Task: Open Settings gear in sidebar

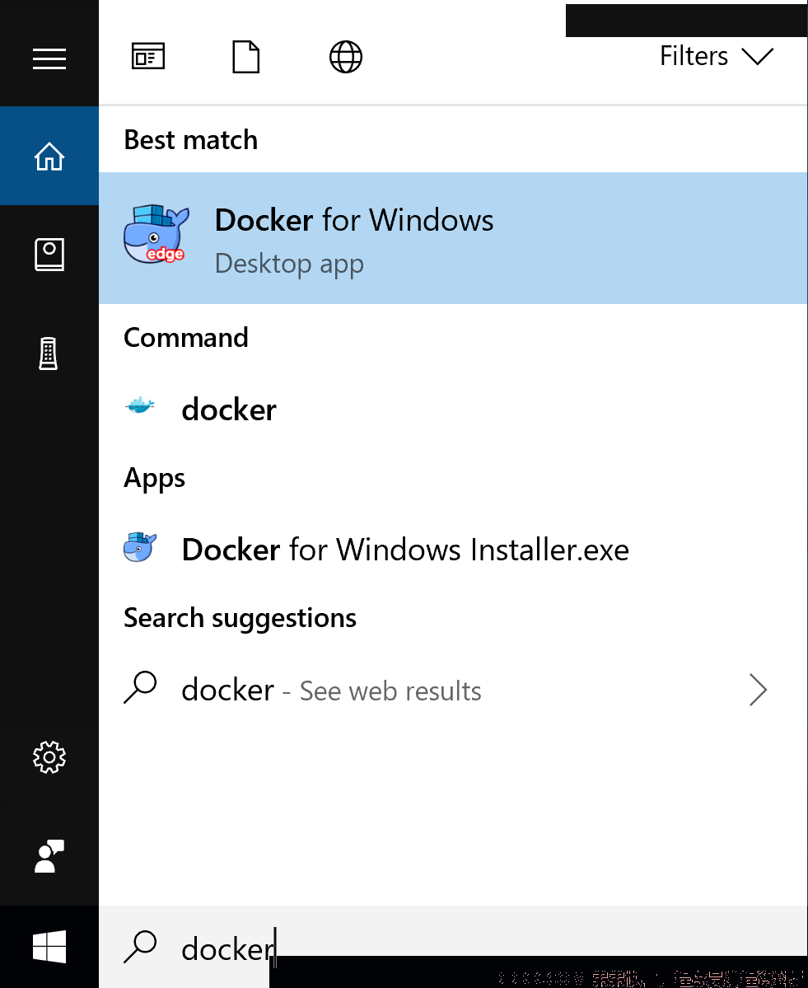Action: coord(49,756)
